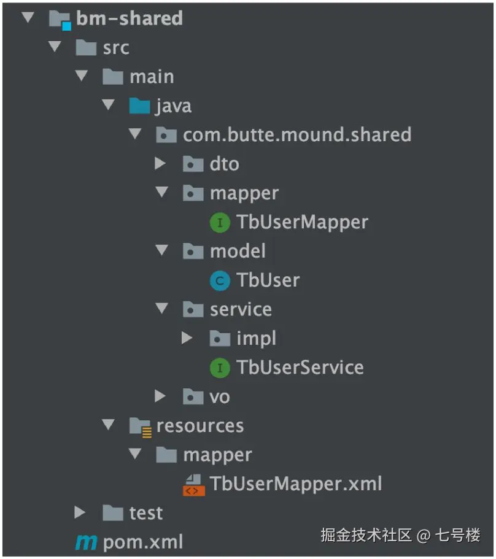Click the Maven icon beside pom.xml
This screenshot has width=496, height=559.
pyautogui.click(x=86, y=542)
